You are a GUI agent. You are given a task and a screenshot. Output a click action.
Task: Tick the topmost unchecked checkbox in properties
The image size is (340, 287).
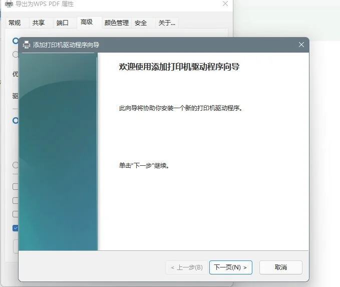pyautogui.click(x=16, y=187)
